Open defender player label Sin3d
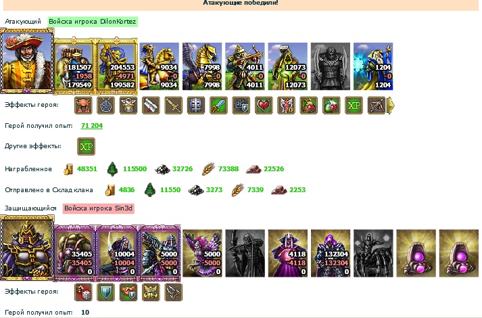 pyautogui.click(x=99, y=208)
